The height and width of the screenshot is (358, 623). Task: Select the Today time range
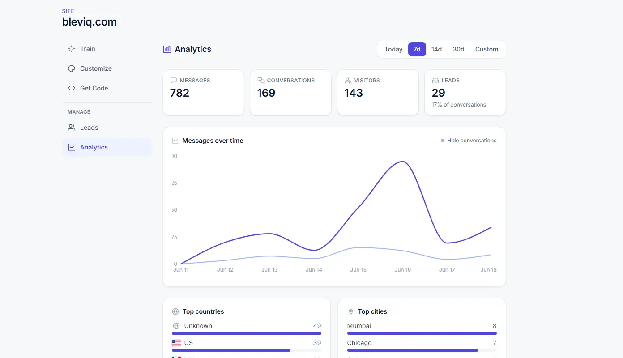393,49
